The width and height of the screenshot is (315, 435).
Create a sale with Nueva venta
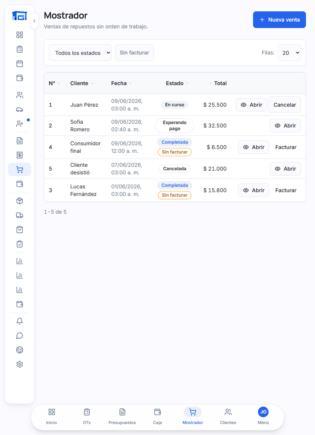pos(279,20)
